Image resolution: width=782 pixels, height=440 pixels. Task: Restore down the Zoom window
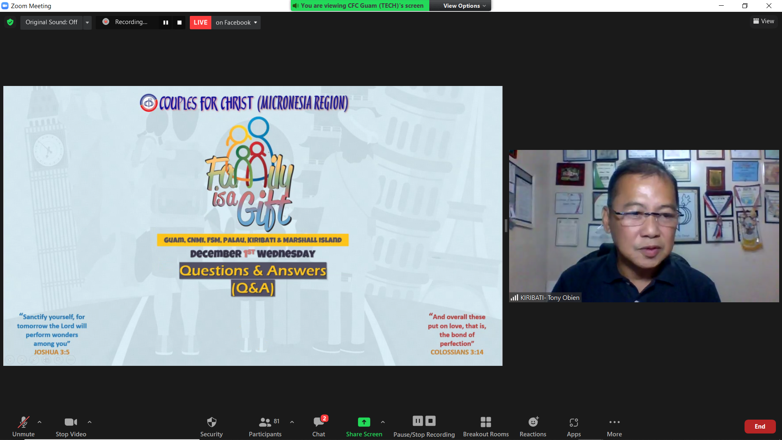pos(745,6)
